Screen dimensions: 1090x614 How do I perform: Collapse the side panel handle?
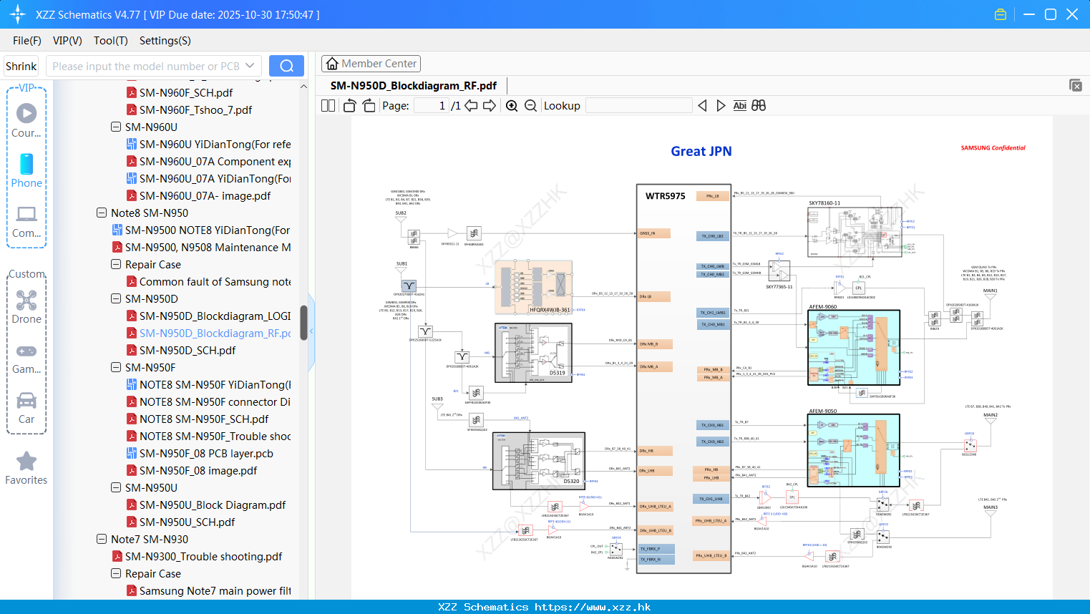pos(311,331)
